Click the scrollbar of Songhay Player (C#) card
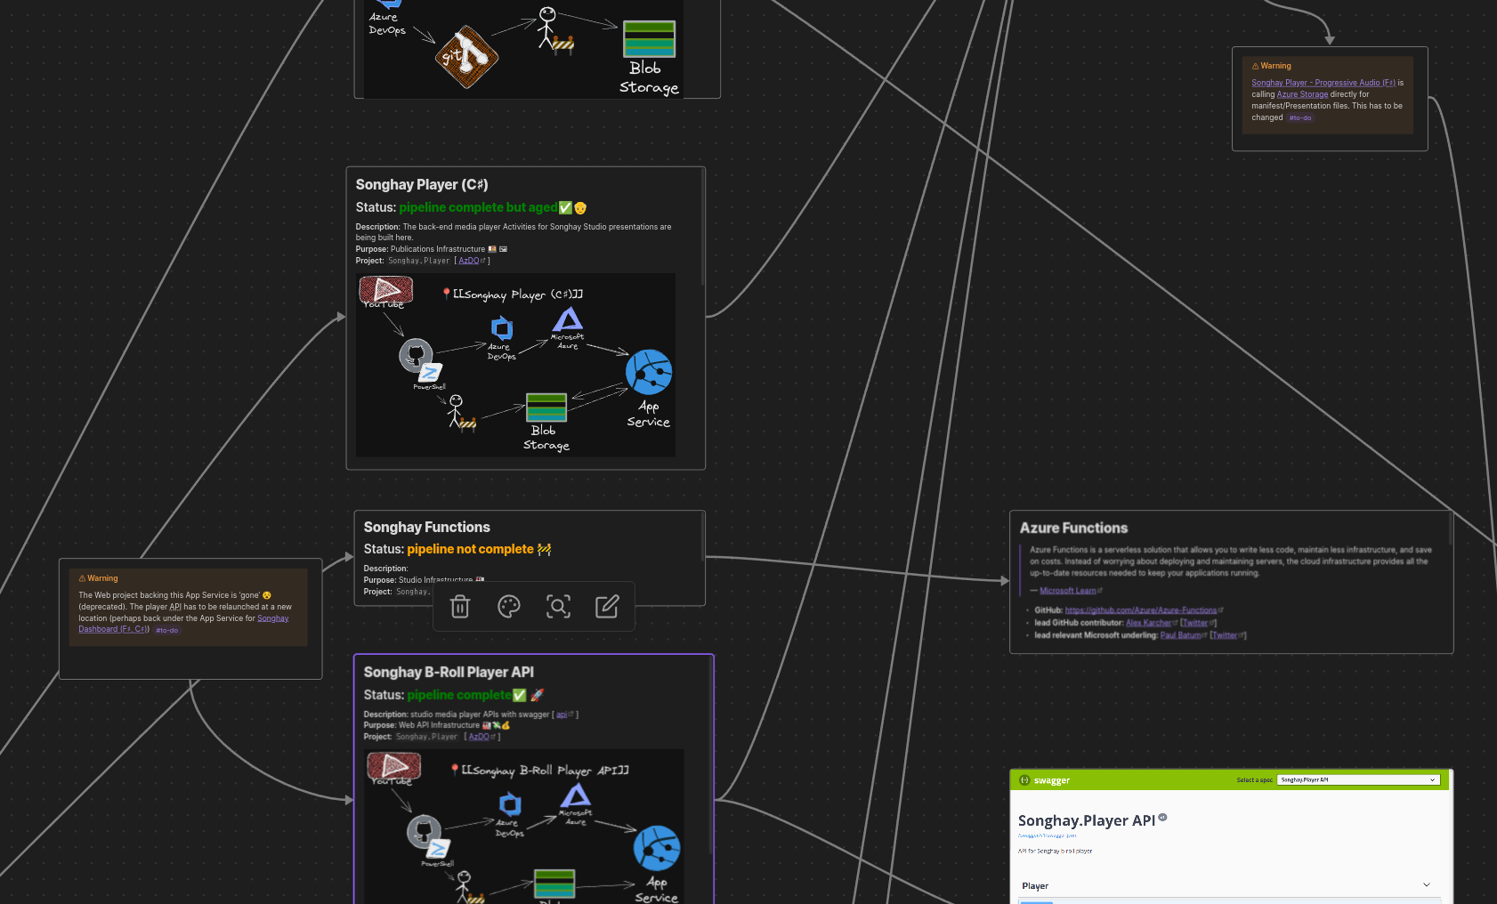Viewport: 1497px width, 904px height. coord(703,227)
